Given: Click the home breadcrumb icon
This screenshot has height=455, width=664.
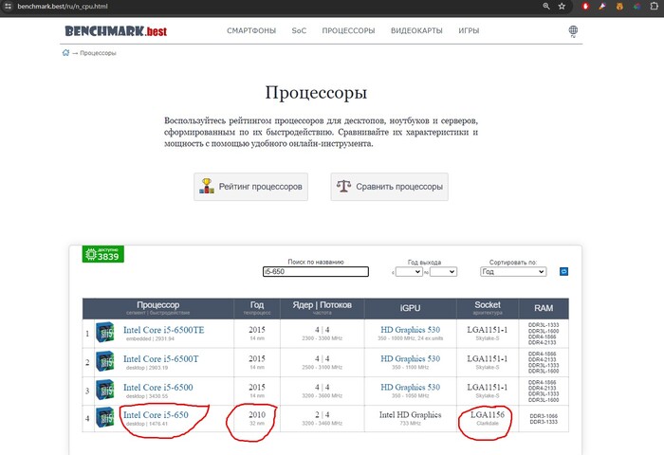Looking at the screenshot, I should pyautogui.click(x=65, y=53).
